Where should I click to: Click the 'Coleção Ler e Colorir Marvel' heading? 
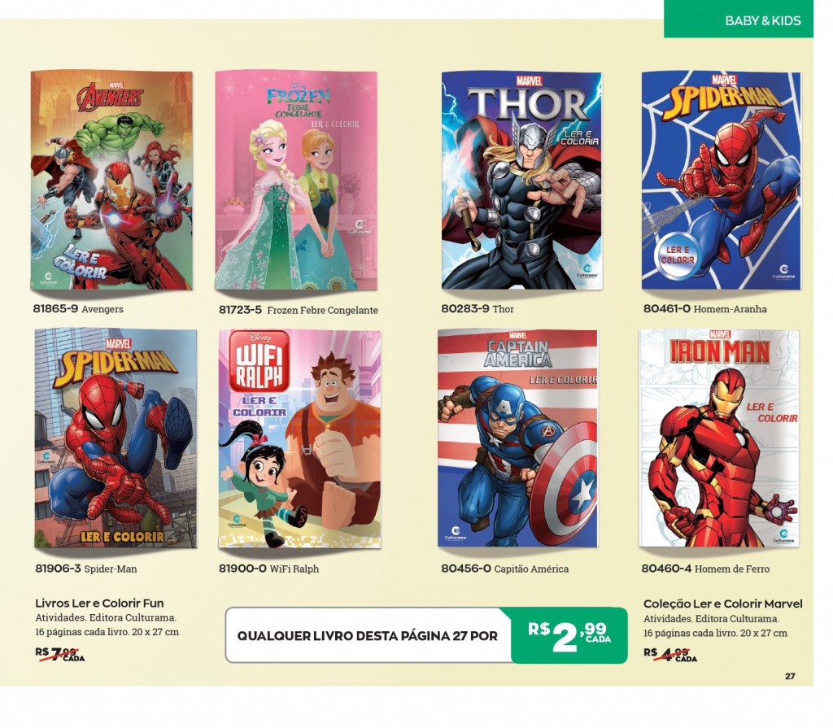[722, 604]
